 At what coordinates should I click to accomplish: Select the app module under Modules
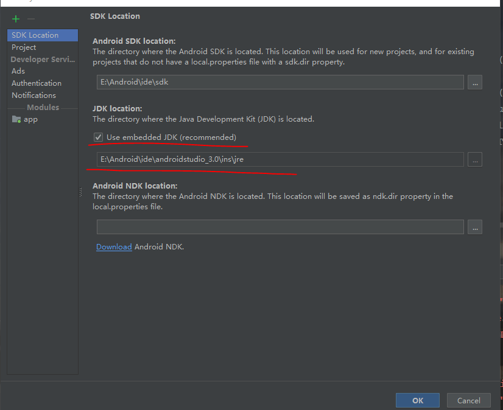pyautogui.click(x=30, y=119)
